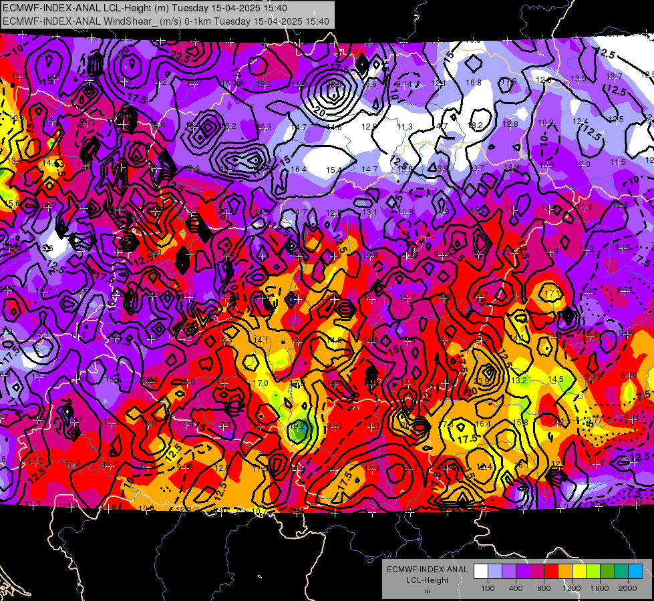Click the 100 legend scale value

pyautogui.click(x=488, y=588)
